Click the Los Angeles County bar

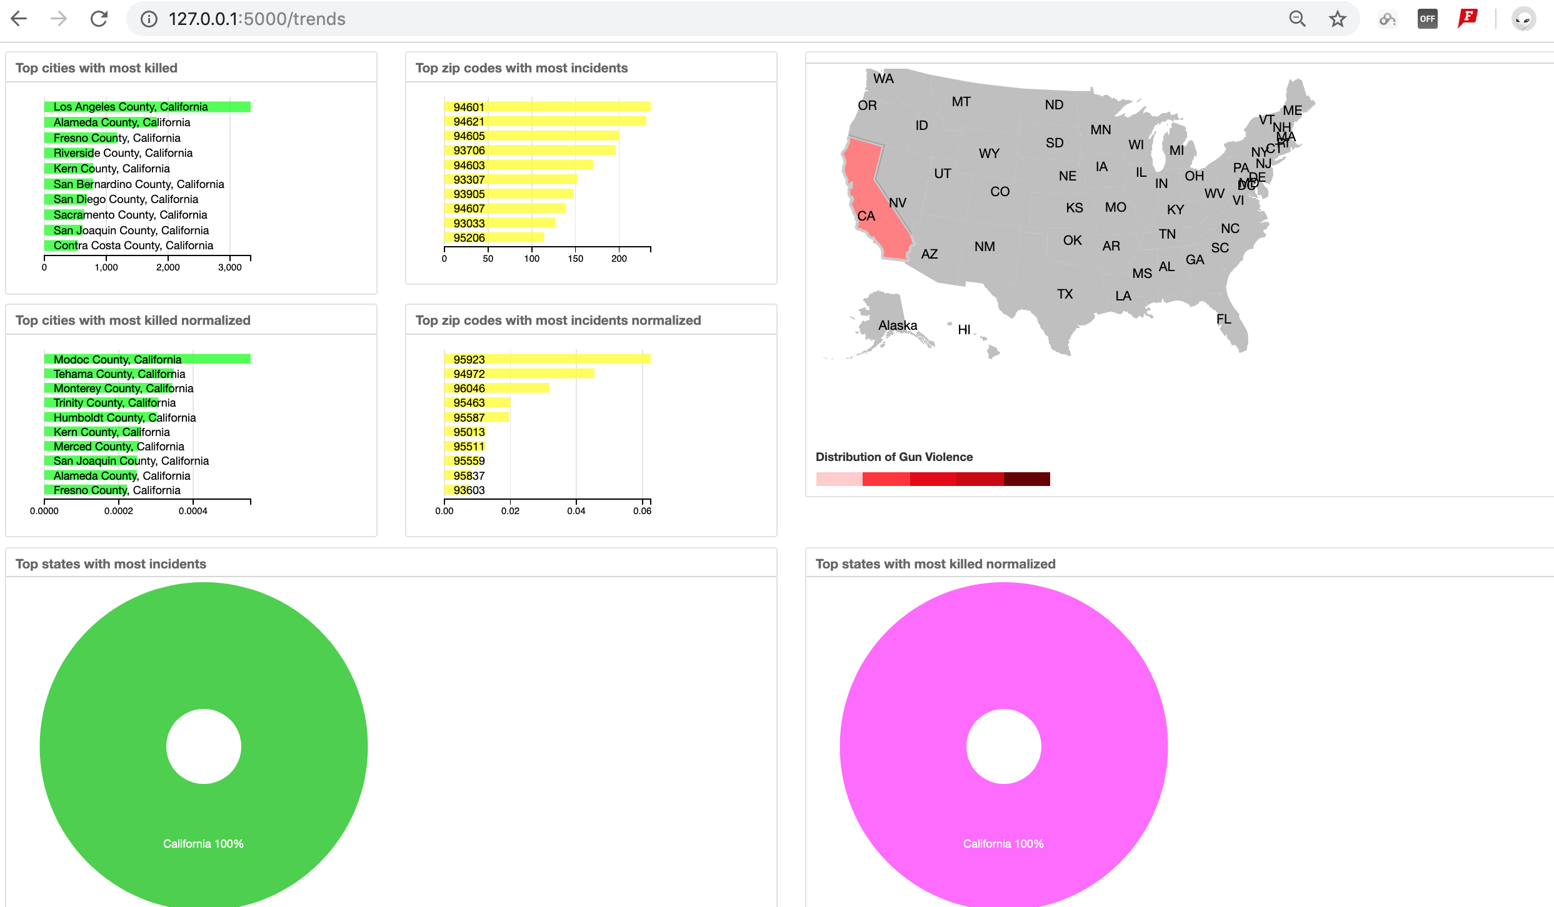coord(148,107)
